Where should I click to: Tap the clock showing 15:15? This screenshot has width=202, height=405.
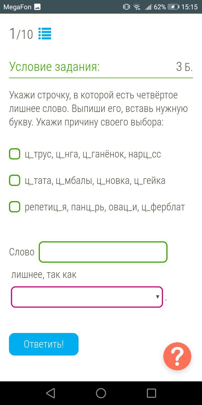click(189, 7)
